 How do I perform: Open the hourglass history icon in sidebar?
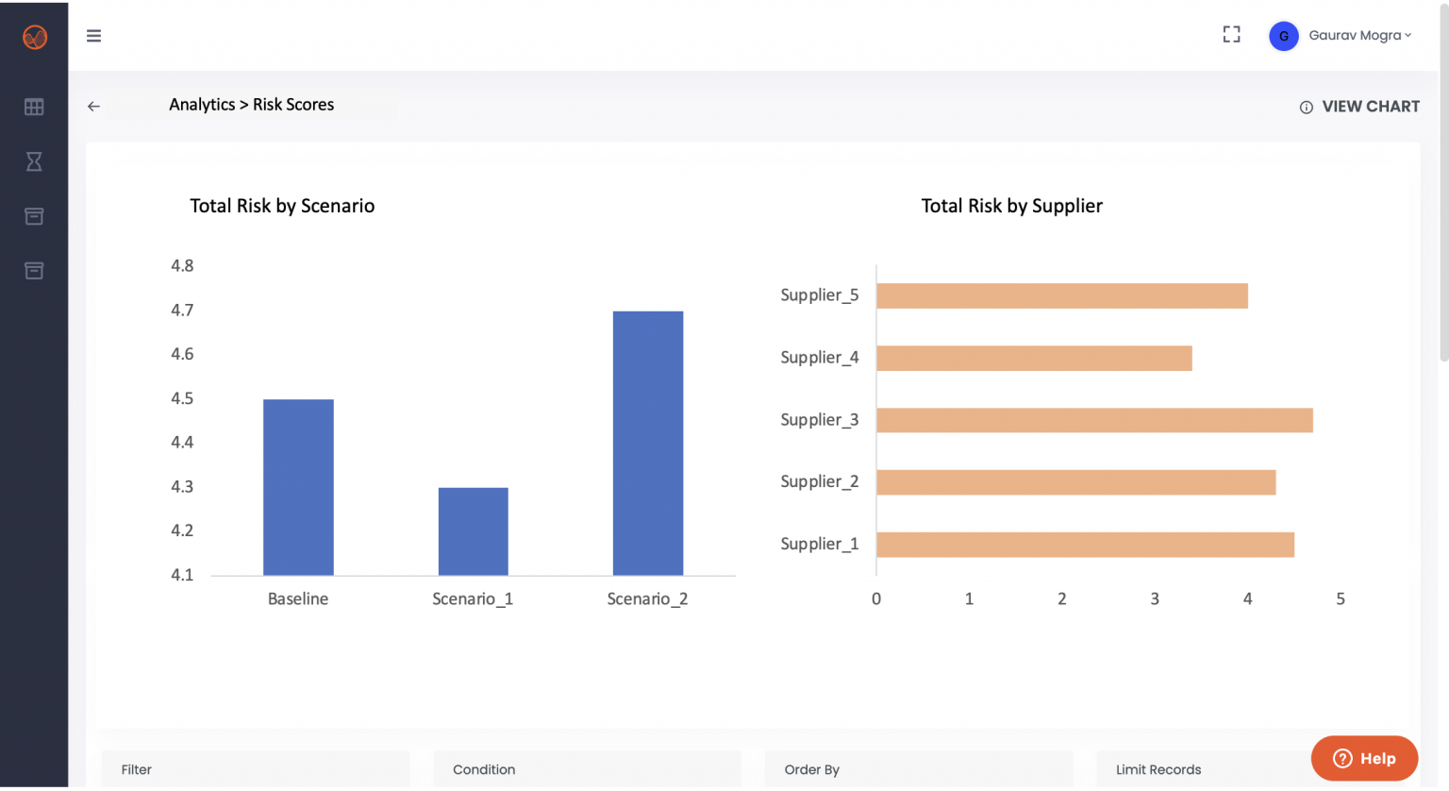pos(34,161)
